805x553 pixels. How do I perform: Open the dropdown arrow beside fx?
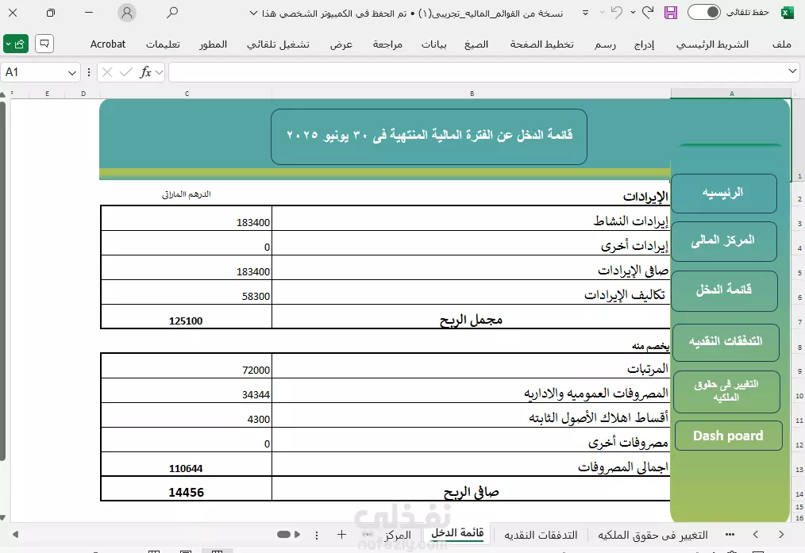click(x=159, y=73)
